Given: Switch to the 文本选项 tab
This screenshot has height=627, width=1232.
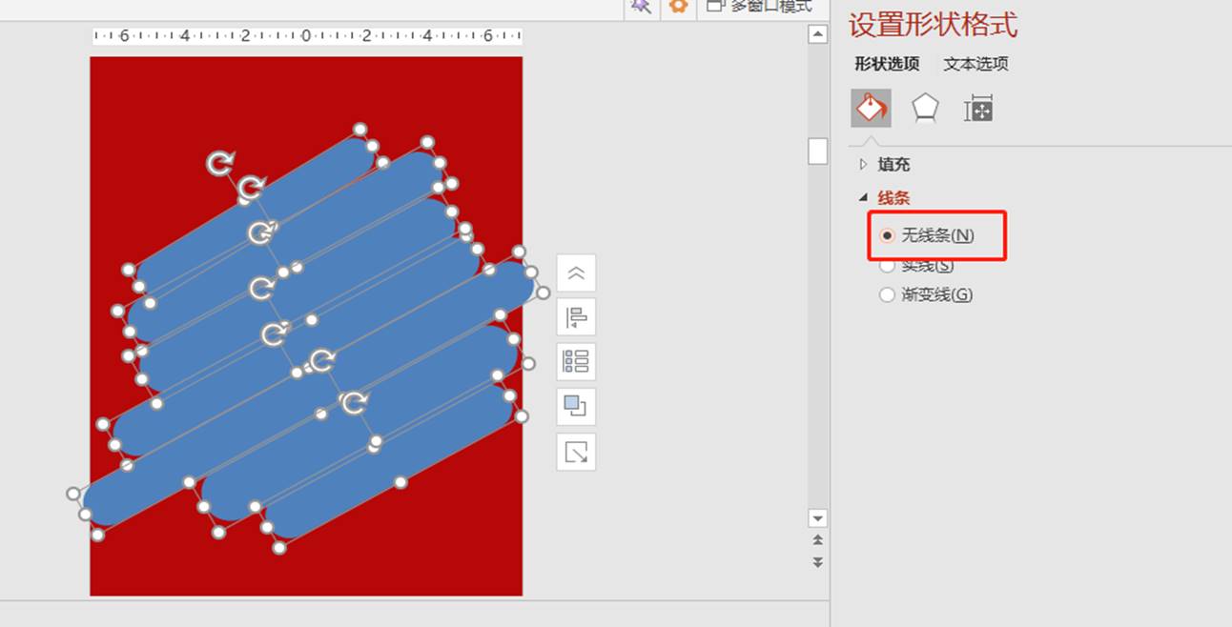Looking at the screenshot, I should click(975, 64).
